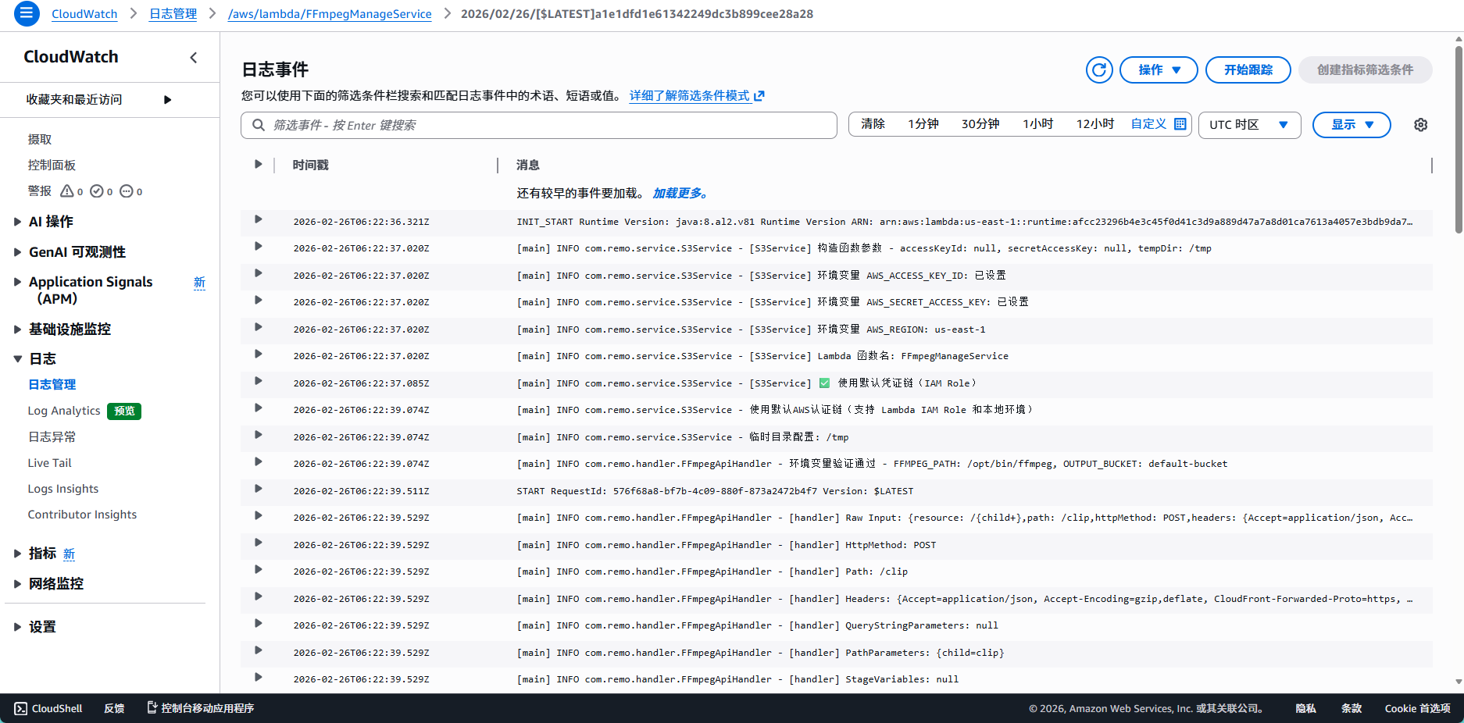The image size is (1464, 723).
Task: Click the refresh log events icon
Action: pyautogui.click(x=1098, y=70)
